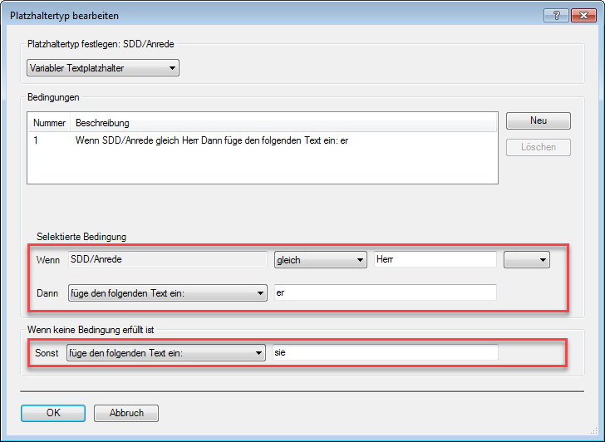Click the dialog title bar text
The height and width of the screenshot is (442, 605).
64,16
